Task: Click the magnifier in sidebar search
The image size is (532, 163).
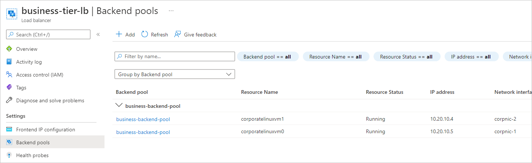Action: pyautogui.click(x=11, y=35)
